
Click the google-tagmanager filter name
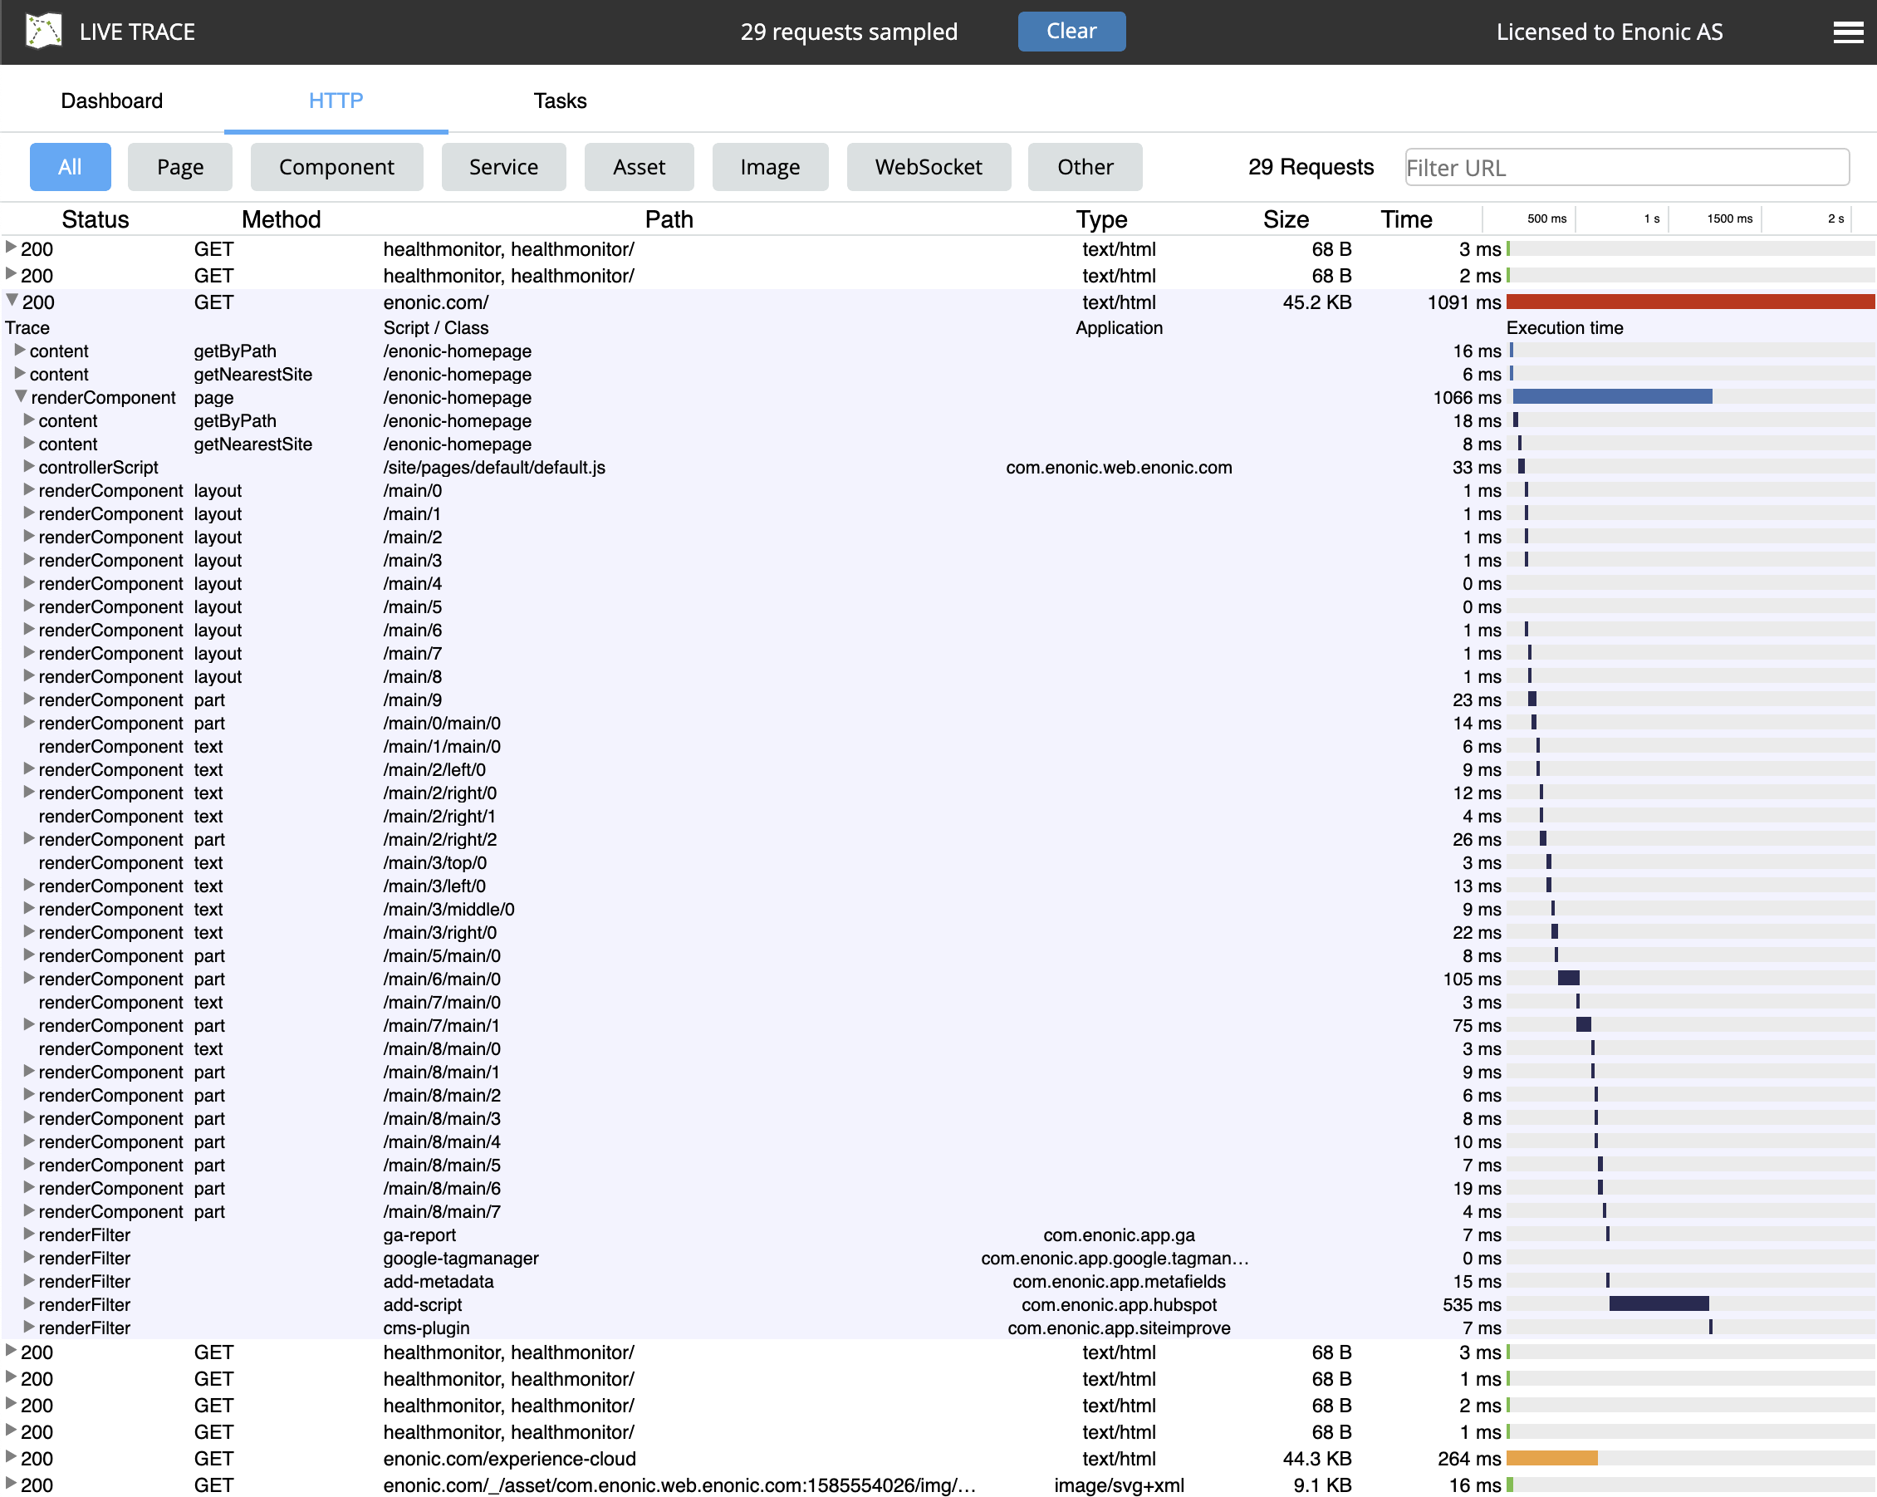[x=462, y=1259]
